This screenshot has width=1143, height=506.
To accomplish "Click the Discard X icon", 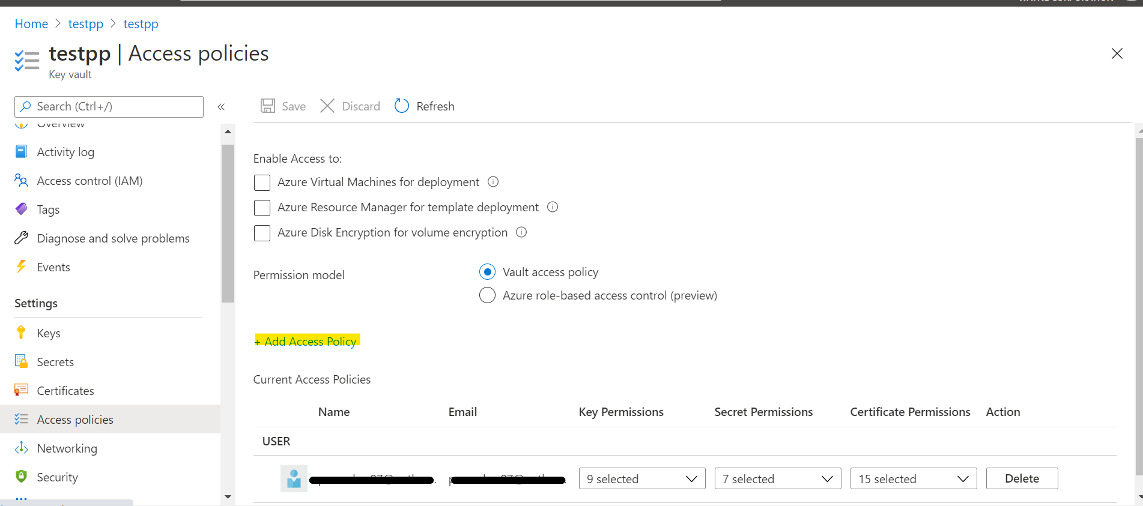I will (x=327, y=106).
